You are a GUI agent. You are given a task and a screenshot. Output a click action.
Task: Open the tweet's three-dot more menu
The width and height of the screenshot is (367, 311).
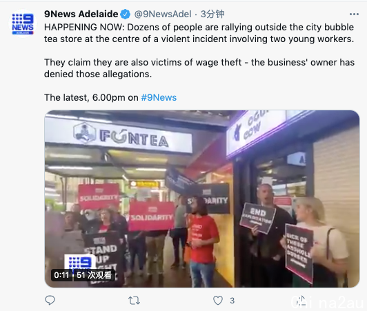click(354, 14)
